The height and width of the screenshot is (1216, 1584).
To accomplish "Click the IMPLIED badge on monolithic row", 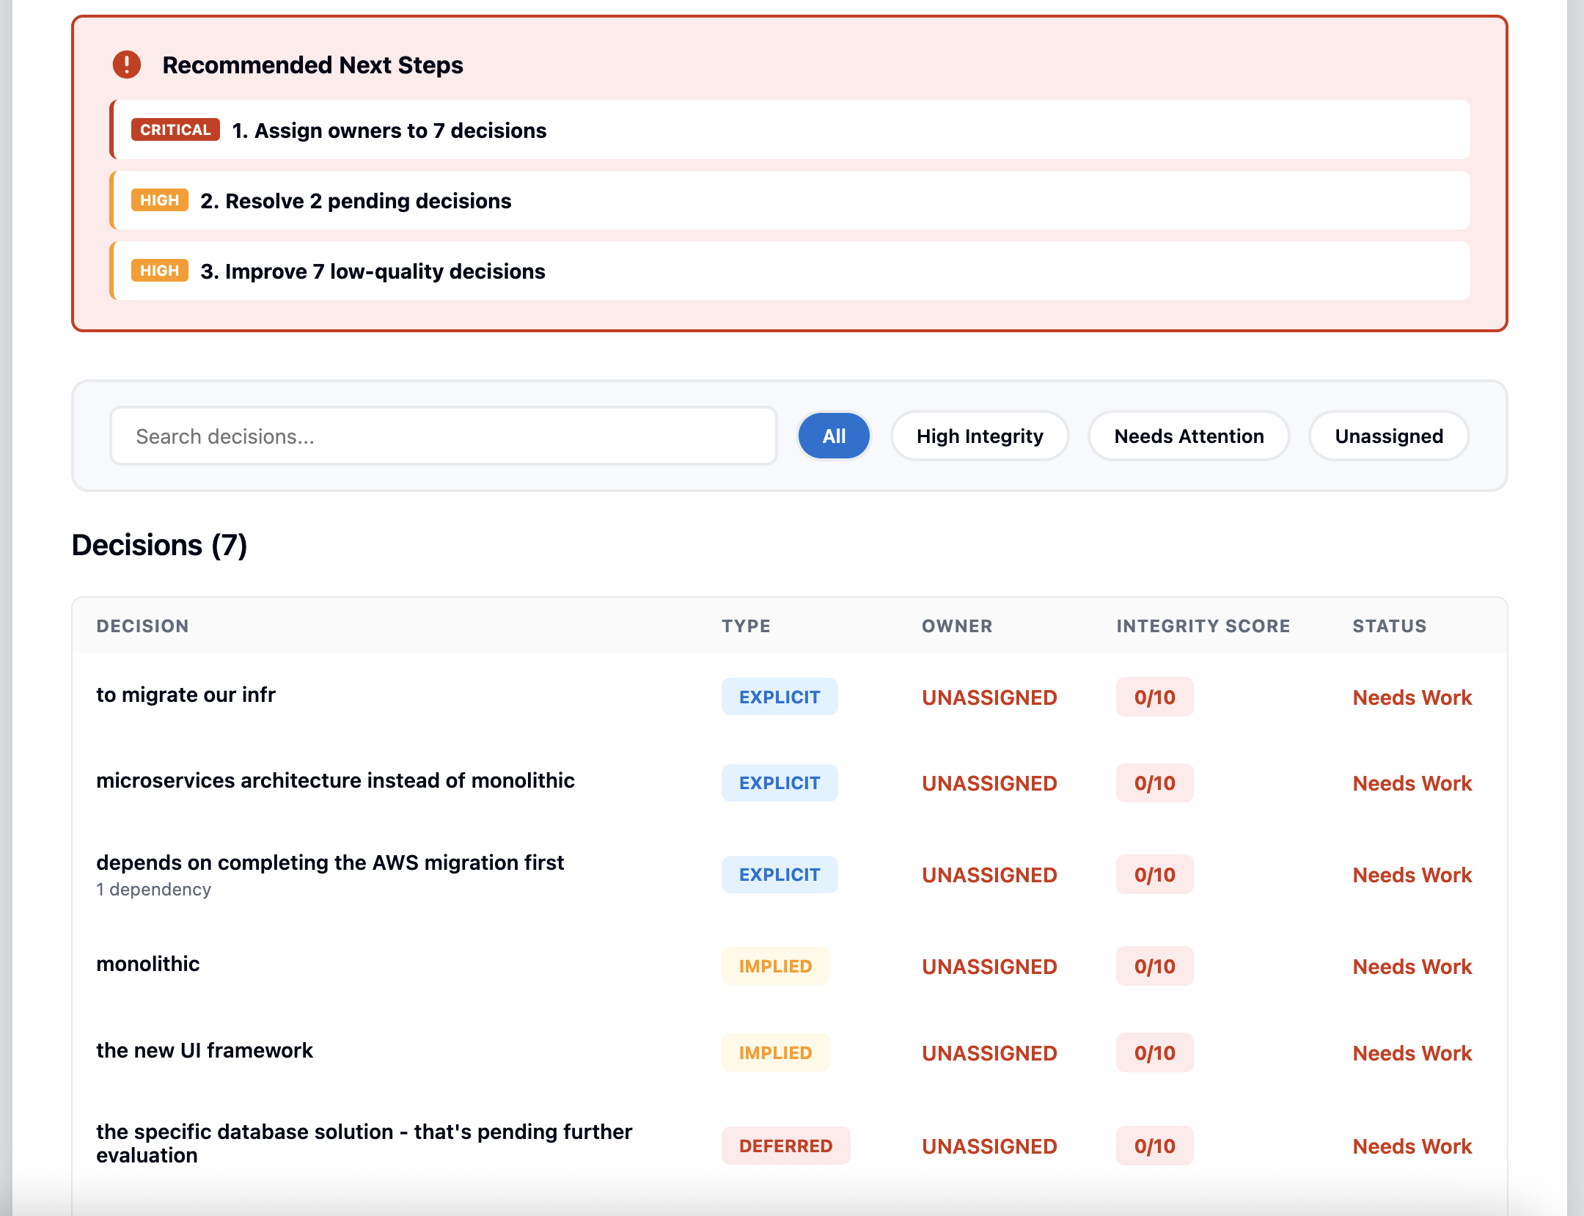I will pos(775,967).
